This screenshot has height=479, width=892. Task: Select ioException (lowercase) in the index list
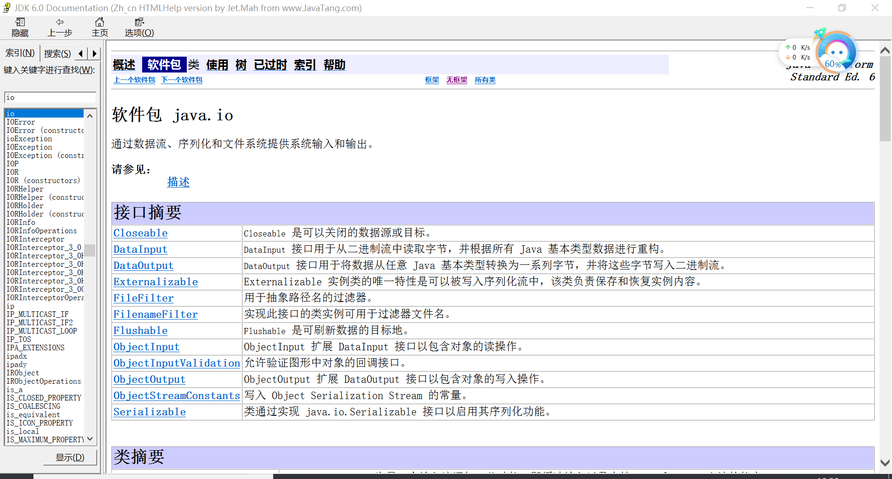[x=29, y=139]
